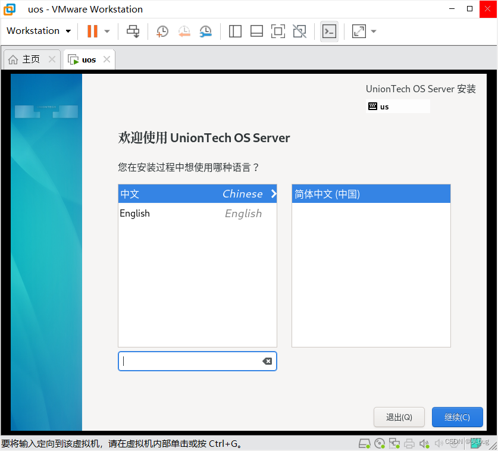Click the hard disk status icon
Viewport: 498px width, 451px height.
[x=364, y=443]
